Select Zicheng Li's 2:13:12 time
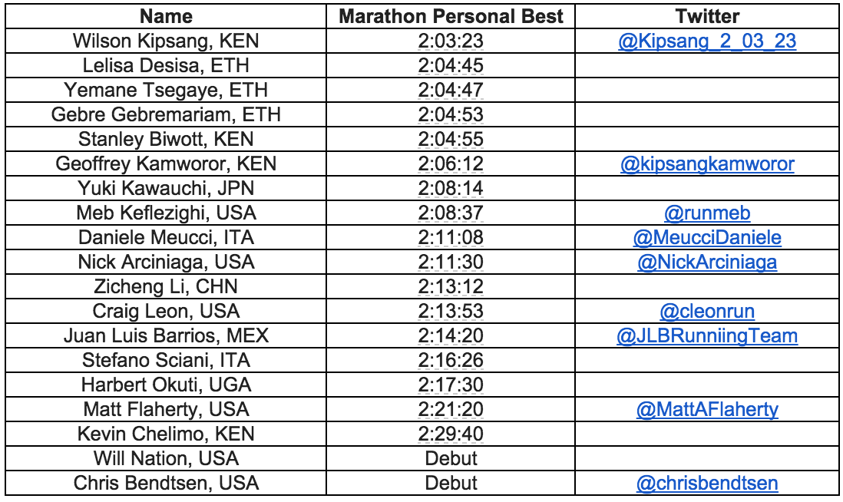Viewport: 843px width, 502px height. tap(451, 287)
